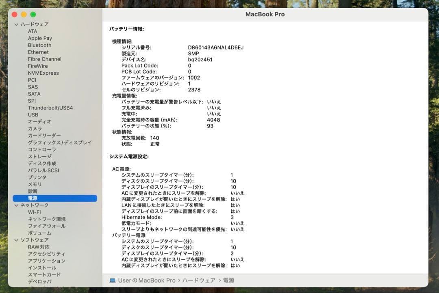Collapse the ネットワーク section
Viewport: 439px width, 293px height.
(x=16, y=205)
